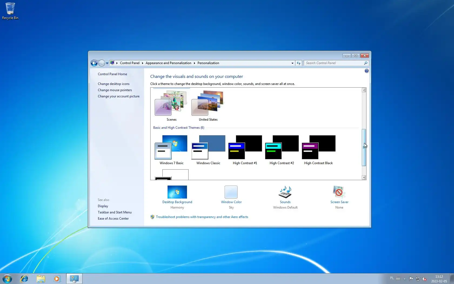Select the Windows 7 Basic theme
Screen dimensions: 454x284
(x=171, y=150)
